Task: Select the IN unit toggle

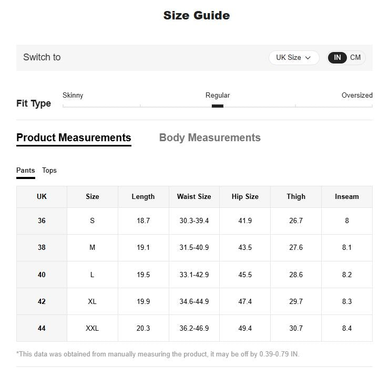Action: point(337,58)
